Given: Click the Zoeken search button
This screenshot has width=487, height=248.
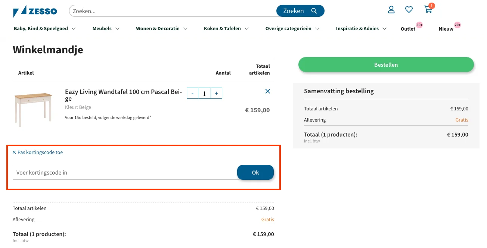Looking at the screenshot, I should 300,11.
